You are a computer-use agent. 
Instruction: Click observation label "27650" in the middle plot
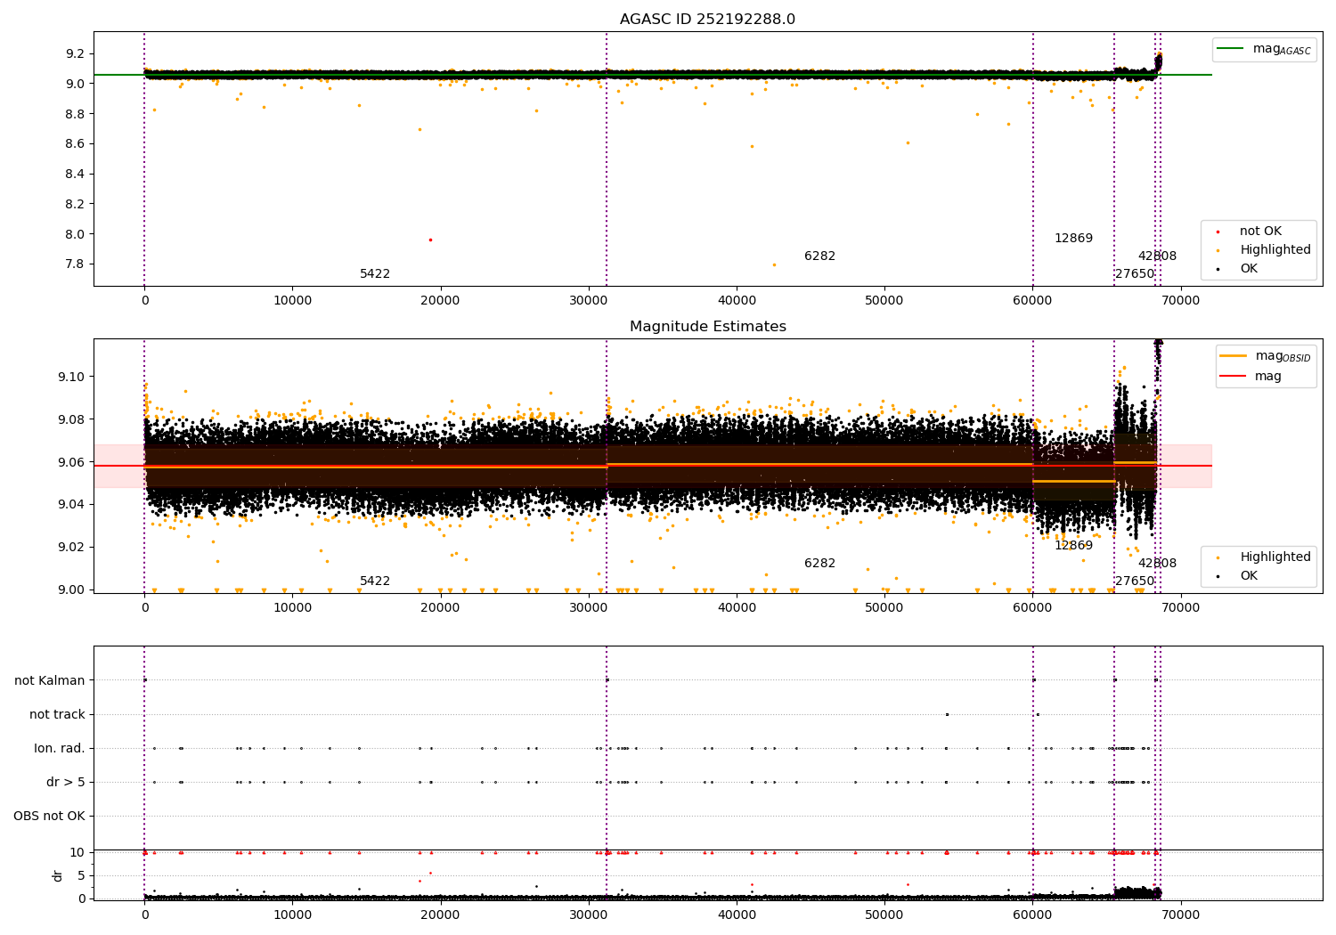(1135, 581)
